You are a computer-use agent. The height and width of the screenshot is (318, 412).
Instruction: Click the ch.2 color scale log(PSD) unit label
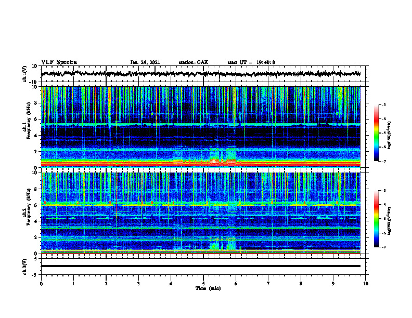390,221
